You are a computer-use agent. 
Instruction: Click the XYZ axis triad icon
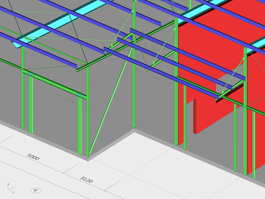coord(10,188)
